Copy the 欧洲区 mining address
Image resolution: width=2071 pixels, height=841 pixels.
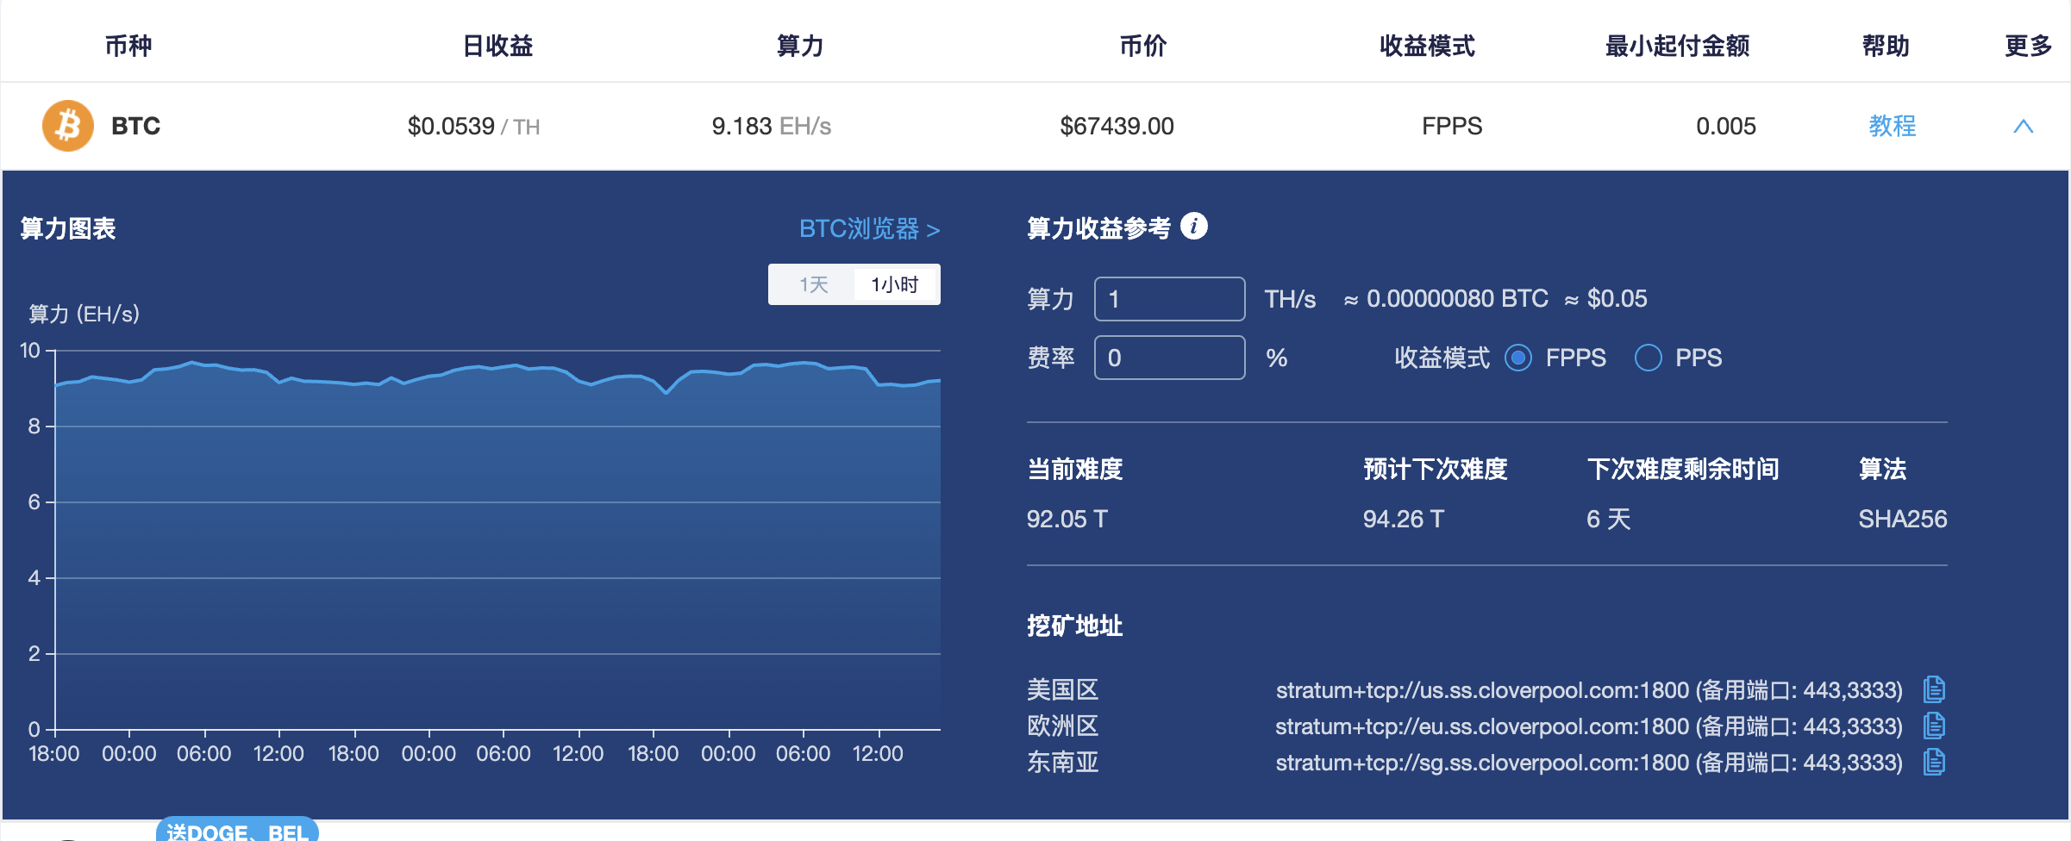point(1935,726)
